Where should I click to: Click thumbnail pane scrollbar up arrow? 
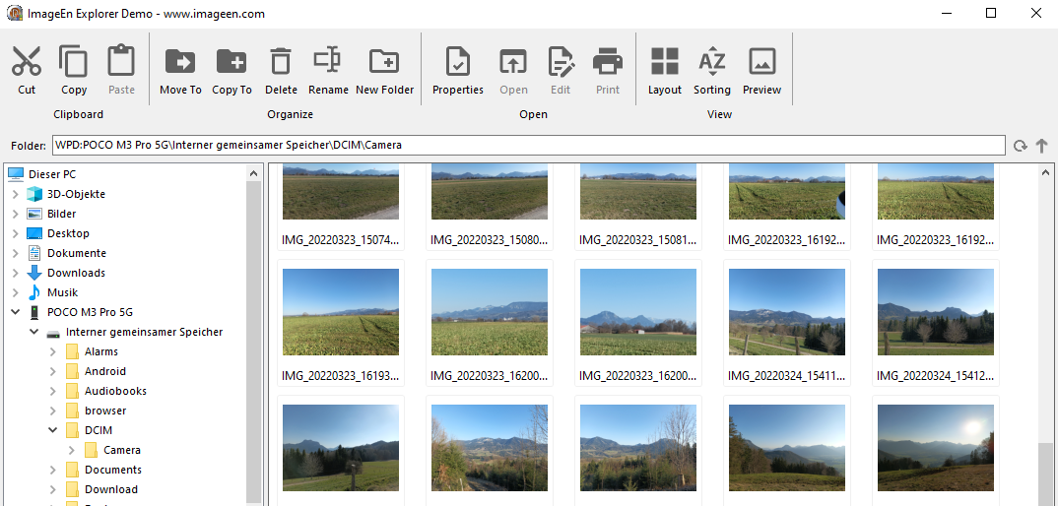point(1046,173)
